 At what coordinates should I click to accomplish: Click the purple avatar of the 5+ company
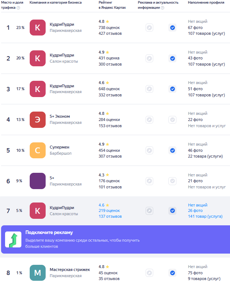[38, 181]
